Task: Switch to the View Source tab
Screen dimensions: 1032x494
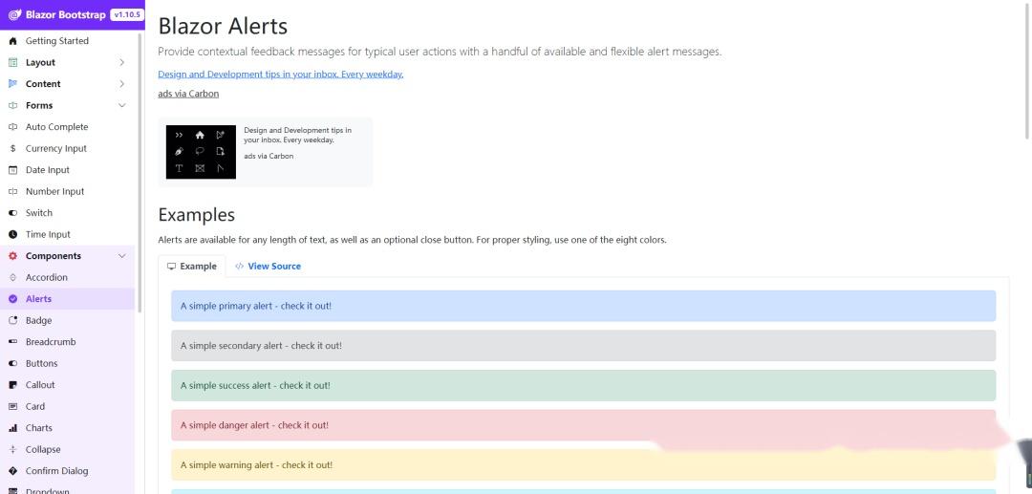Action: pyautogui.click(x=268, y=267)
